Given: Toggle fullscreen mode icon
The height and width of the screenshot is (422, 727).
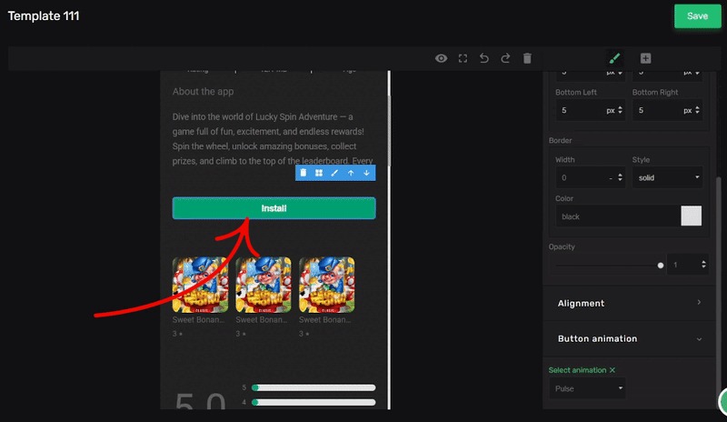Looking at the screenshot, I should coord(463,58).
